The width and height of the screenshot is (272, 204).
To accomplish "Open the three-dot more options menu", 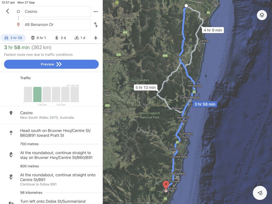I will [x=96, y=12].
